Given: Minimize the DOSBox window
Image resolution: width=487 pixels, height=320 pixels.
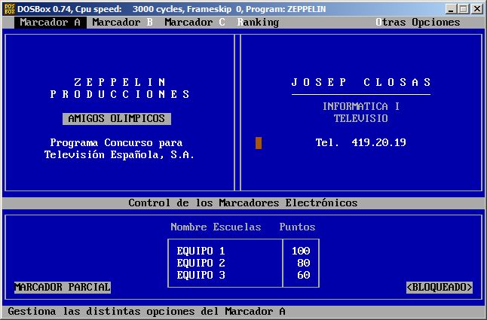Looking at the screenshot, I should [x=451, y=8].
